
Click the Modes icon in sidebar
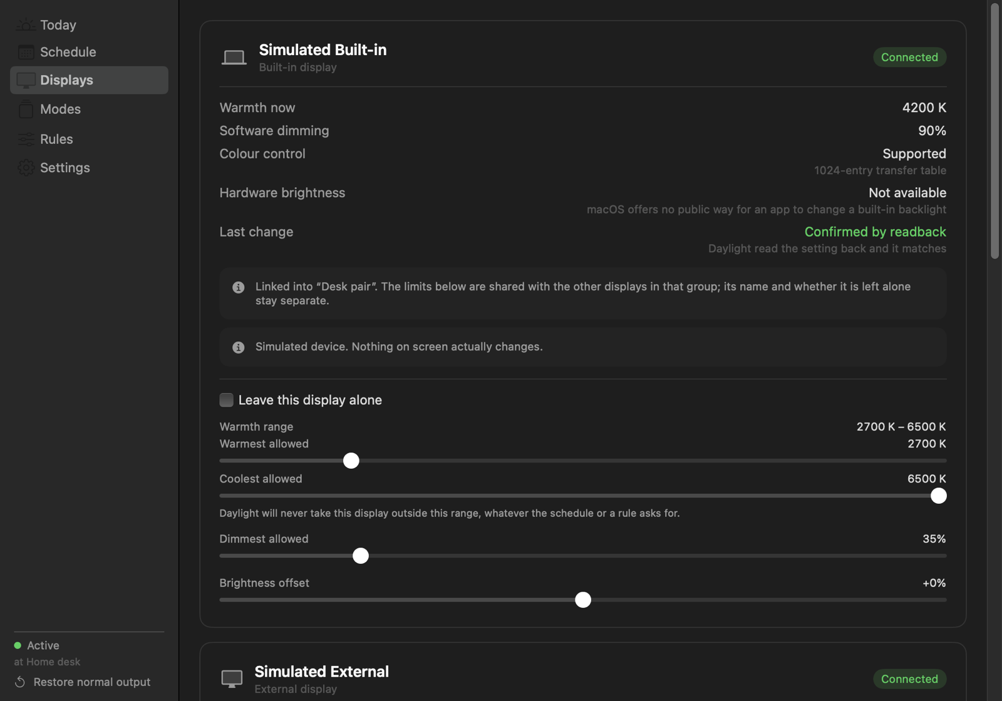coord(26,110)
